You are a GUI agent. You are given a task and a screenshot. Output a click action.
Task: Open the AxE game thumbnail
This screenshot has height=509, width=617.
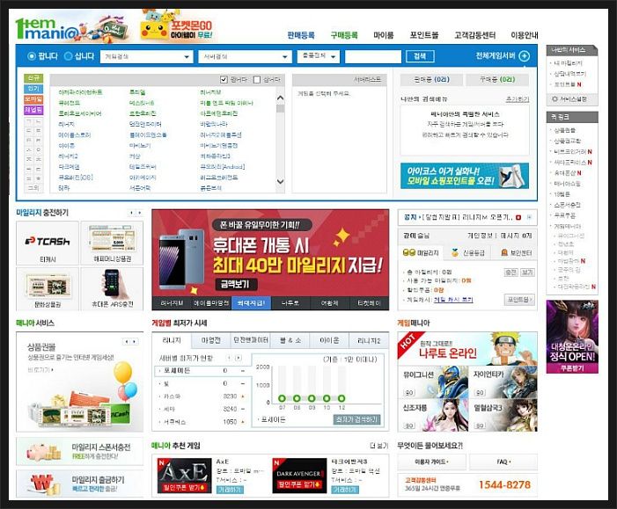click(184, 476)
